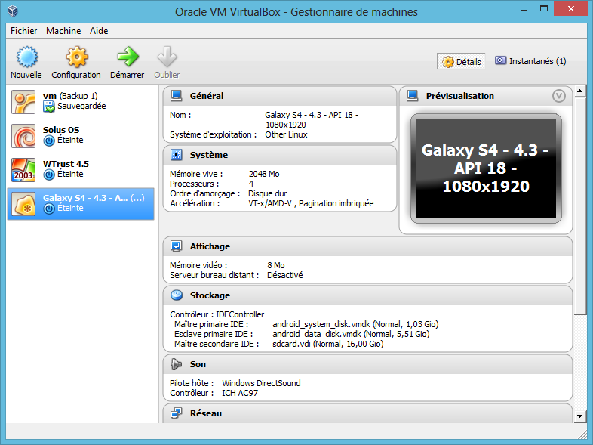Click 'ICH AC97' controller value
The height and width of the screenshot is (445, 593).
[240, 393]
